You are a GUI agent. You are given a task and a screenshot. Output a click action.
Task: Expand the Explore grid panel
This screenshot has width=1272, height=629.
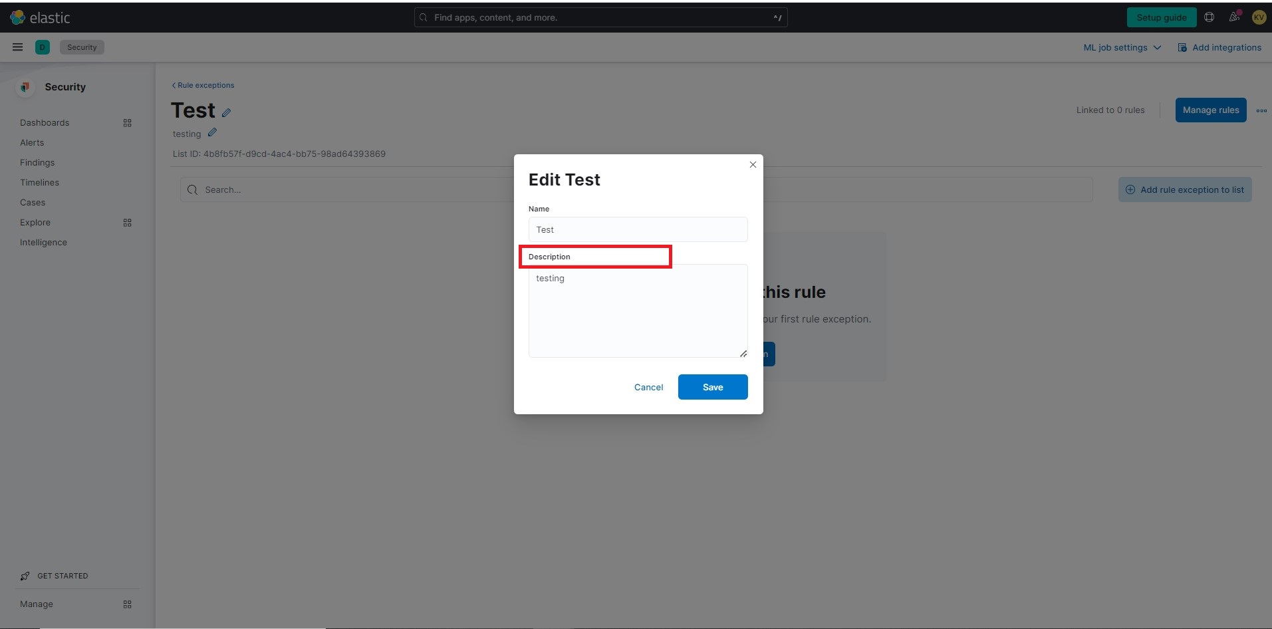pyautogui.click(x=128, y=222)
